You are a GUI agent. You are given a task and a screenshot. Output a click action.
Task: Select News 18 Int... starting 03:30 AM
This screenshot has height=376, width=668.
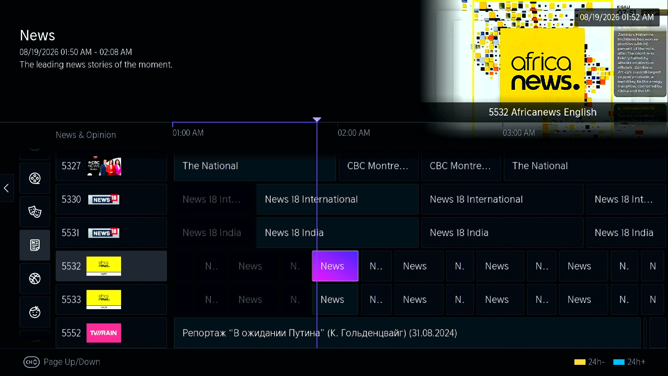(626, 199)
